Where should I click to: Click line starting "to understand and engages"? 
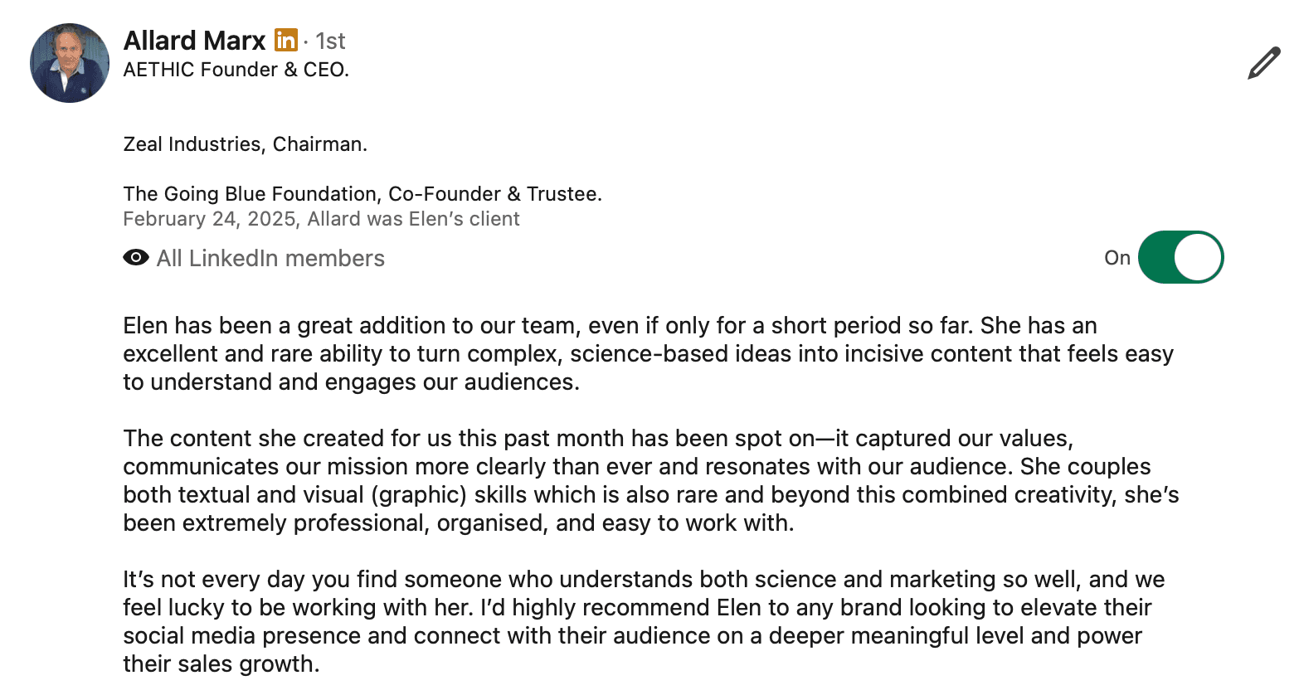351,382
